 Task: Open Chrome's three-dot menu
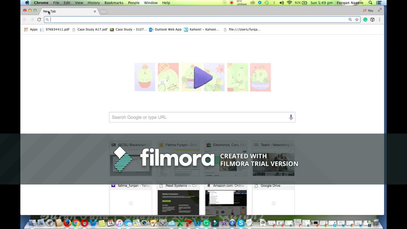pyautogui.click(x=380, y=20)
